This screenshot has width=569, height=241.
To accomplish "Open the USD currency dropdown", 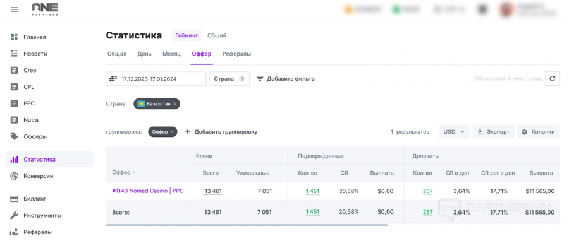I will (x=454, y=132).
